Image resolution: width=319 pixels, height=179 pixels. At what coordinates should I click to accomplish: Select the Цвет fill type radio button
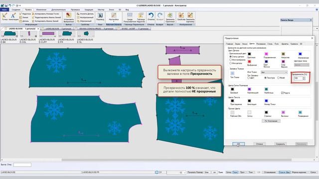coord(248,78)
